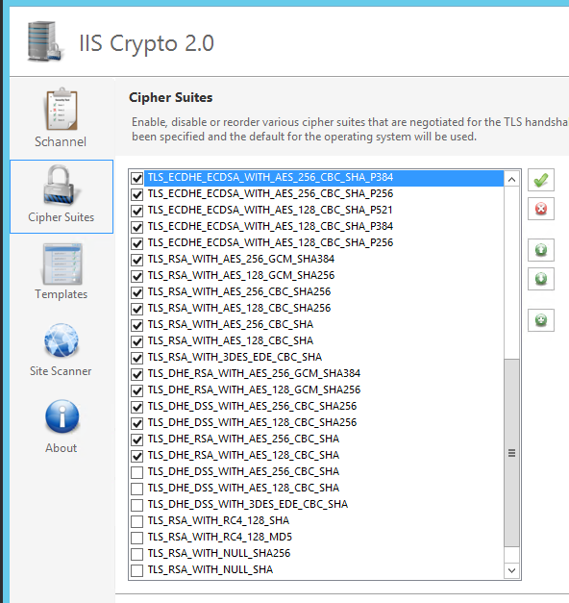
Task: Click the green checkmark enable button
Action: [x=541, y=180]
